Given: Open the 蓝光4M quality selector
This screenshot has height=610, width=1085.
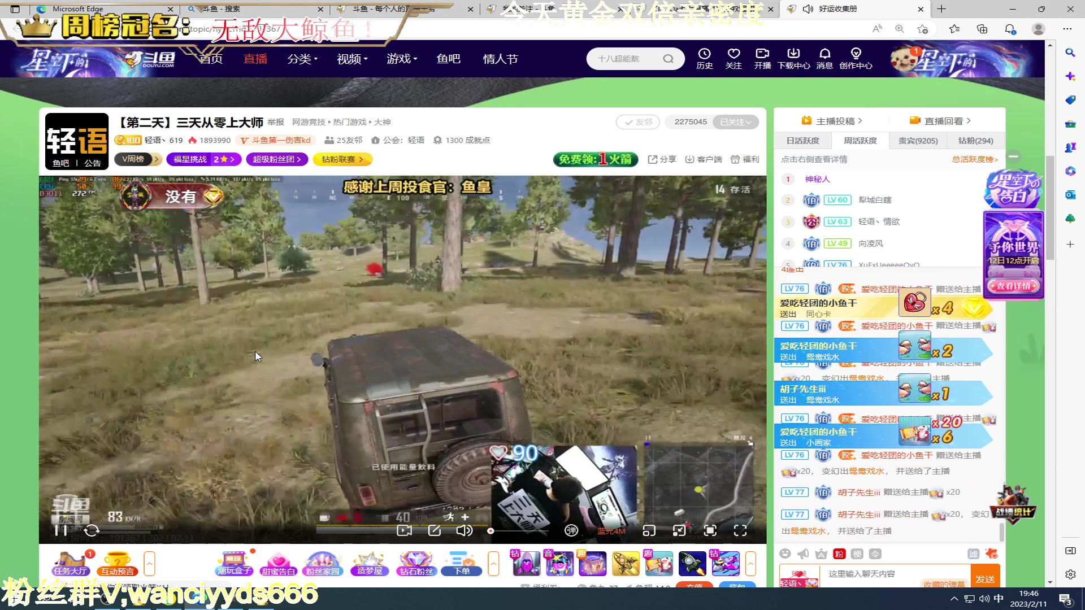Looking at the screenshot, I should tap(611, 531).
